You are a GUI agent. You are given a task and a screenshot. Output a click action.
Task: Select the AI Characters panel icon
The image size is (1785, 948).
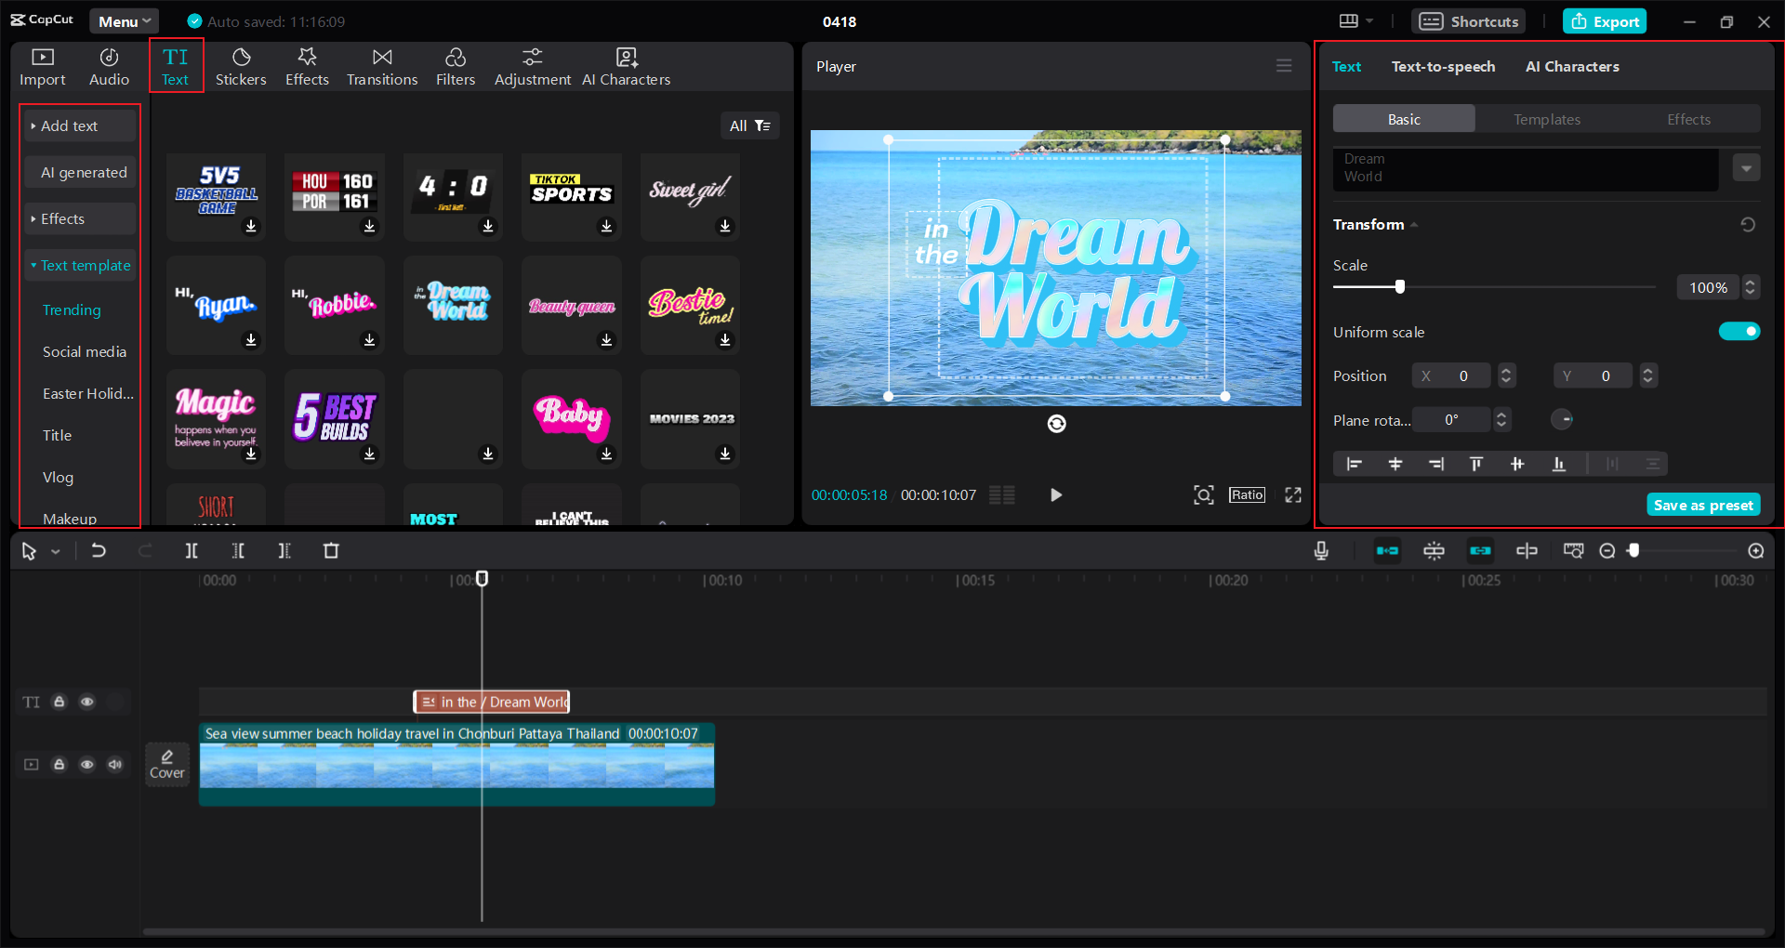pos(626,65)
